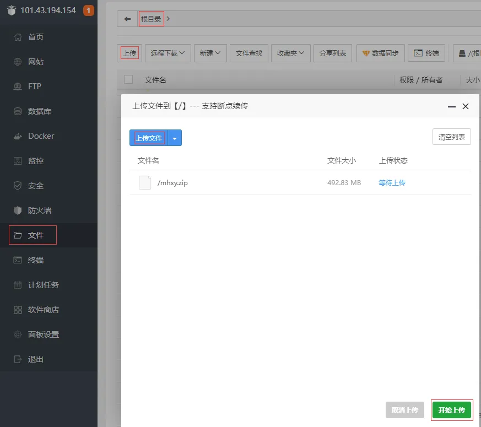Click the disk icon next to /(根
The image size is (481, 427).
pyautogui.click(x=462, y=53)
